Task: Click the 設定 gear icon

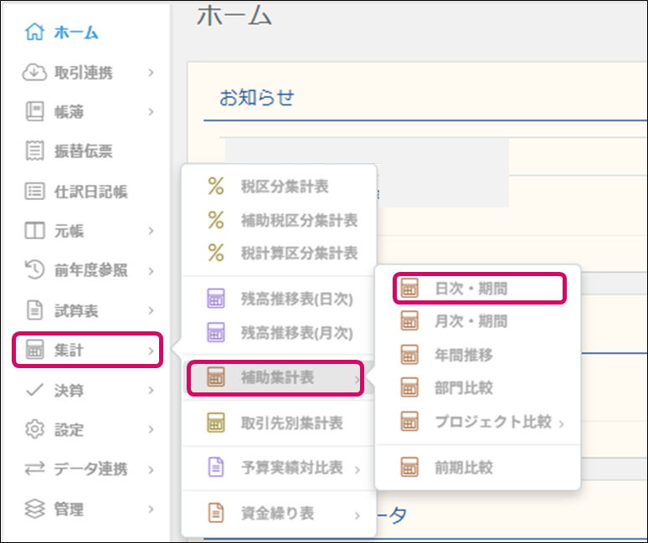Action: tap(34, 430)
